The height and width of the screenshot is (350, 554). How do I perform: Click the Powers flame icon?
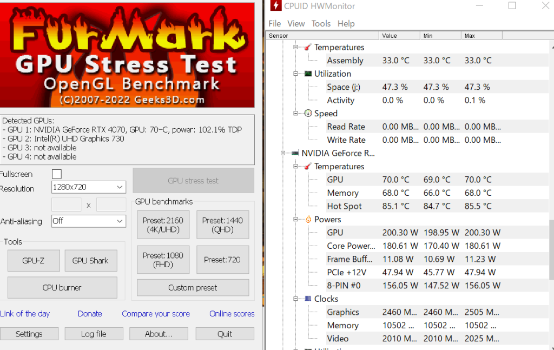click(308, 219)
